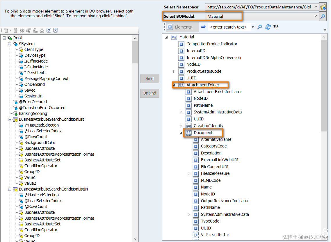The width and height of the screenshot is (331, 242).
Task: Collapse the BusinessAttributeSearchConditionListIN node
Action: [10, 189]
